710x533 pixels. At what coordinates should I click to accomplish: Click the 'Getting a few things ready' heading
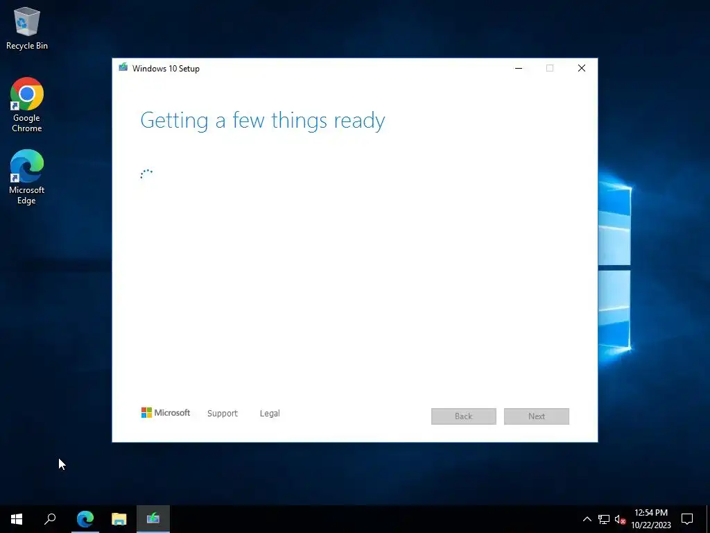pyautogui.click(x=263, y=121)
